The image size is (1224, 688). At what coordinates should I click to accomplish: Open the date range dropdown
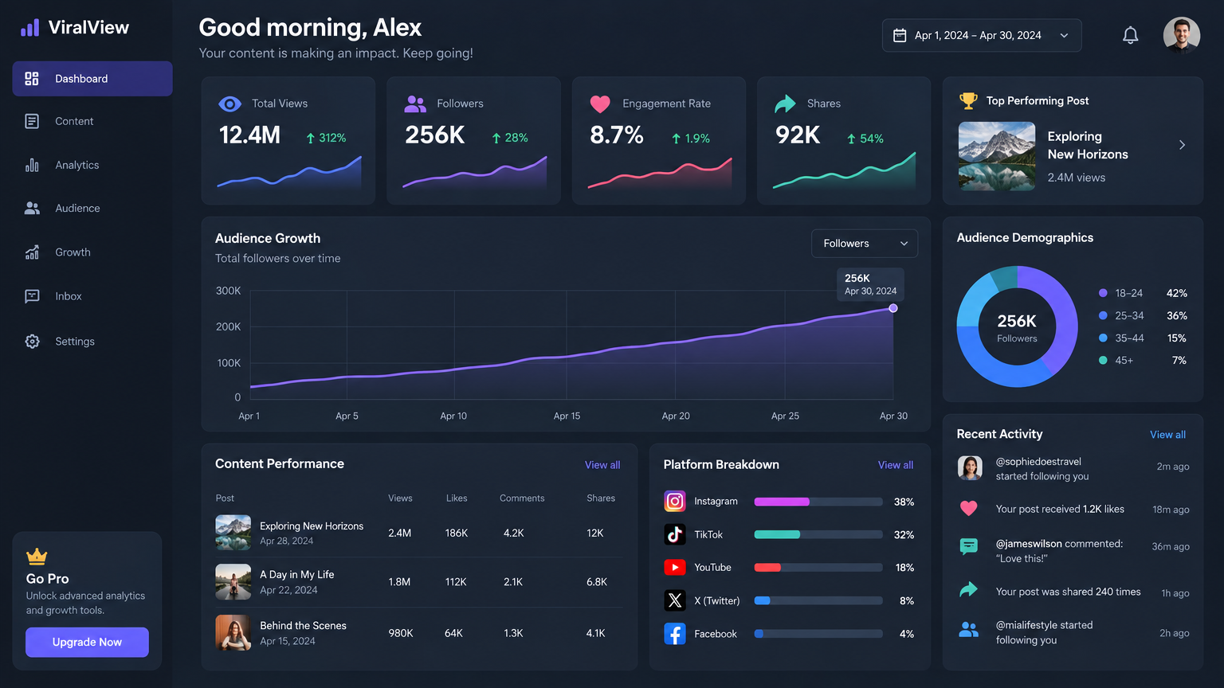tap(982, 35)
